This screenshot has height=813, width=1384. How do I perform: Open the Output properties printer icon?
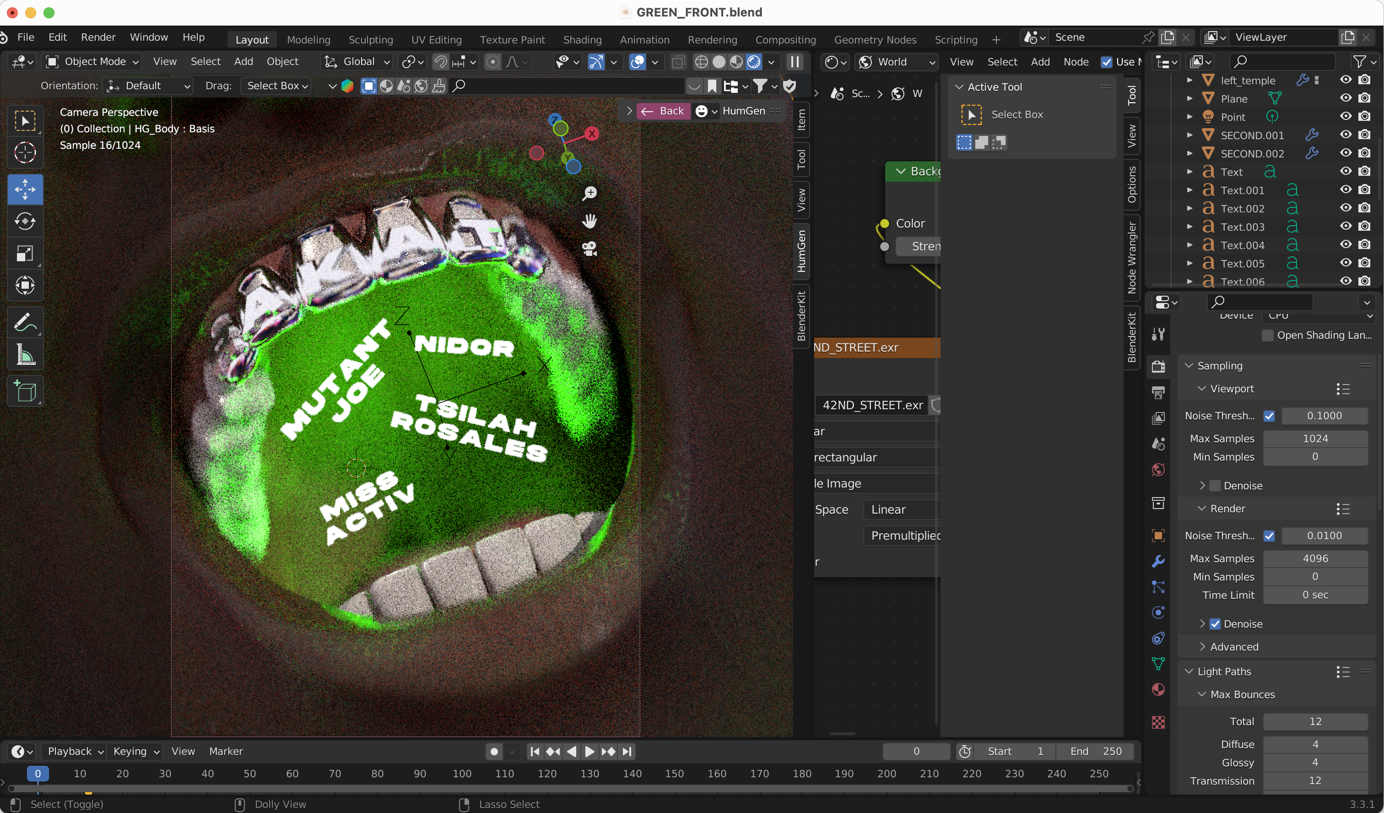(x=1158, y=392)
